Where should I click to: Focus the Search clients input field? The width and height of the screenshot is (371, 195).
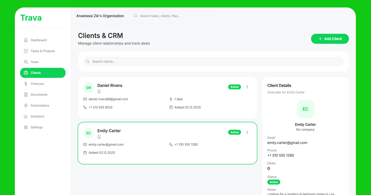[x=213, y=62]
